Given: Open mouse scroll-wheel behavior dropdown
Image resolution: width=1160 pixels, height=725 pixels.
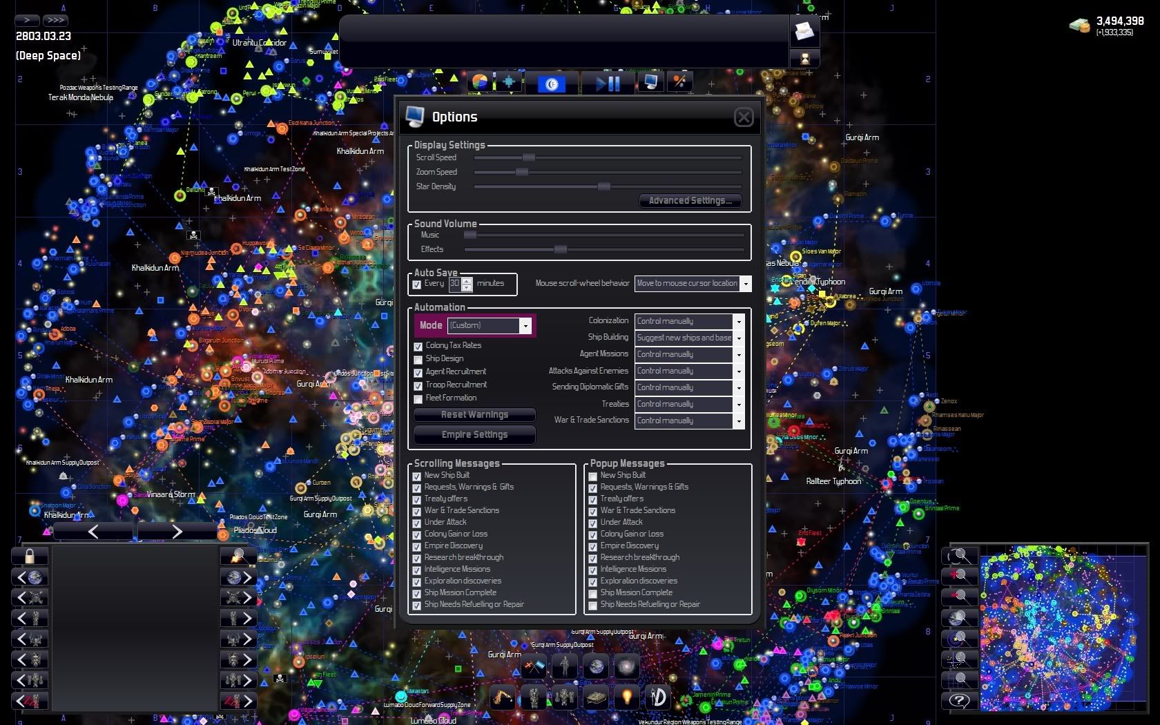Looking at the screenshot, I should [x=745, y=283].
